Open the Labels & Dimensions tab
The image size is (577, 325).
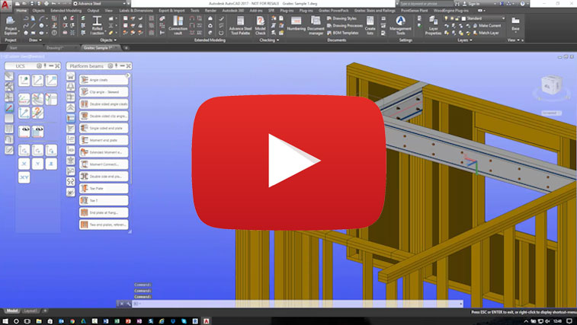point(136,11)
